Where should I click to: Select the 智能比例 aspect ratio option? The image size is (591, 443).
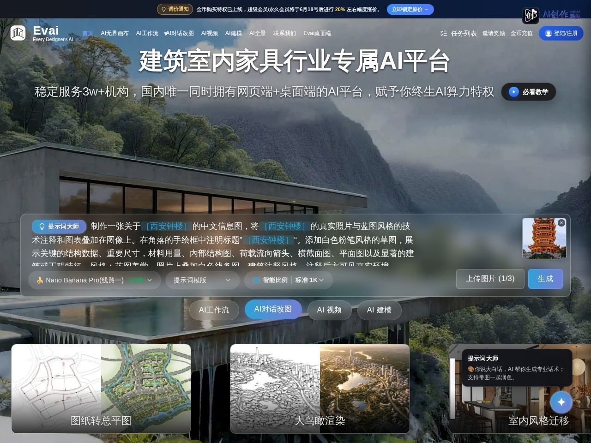(271, 280)
